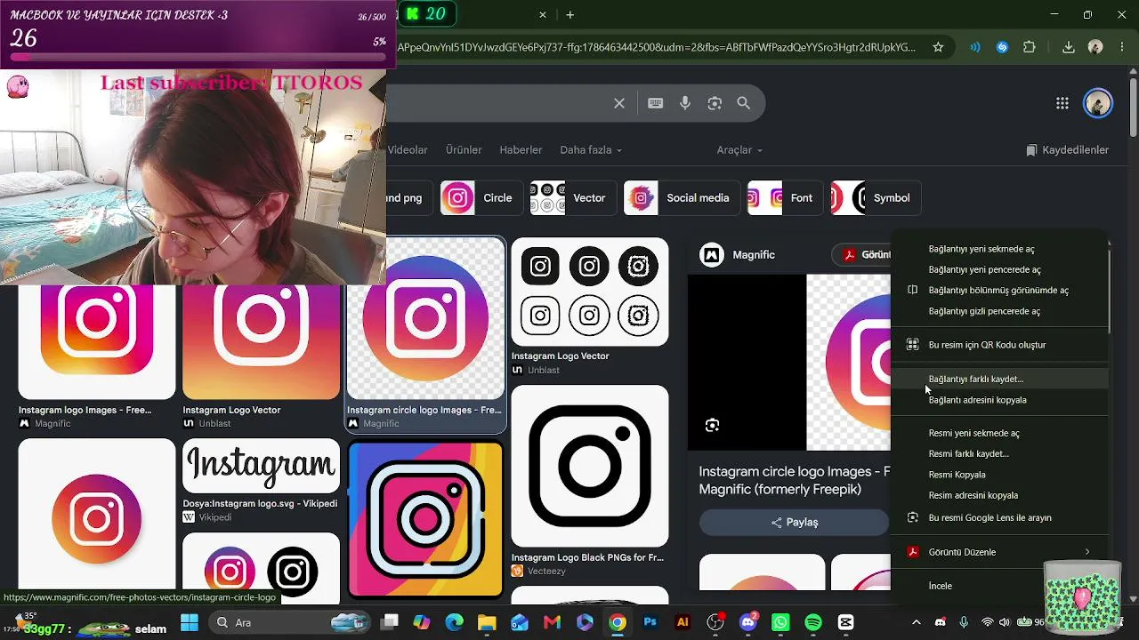This screenshot has width=1139, height=640.
Task: Open Kaydedilenler saved items
Action: pyautogui.click(x=1067, y=150)
